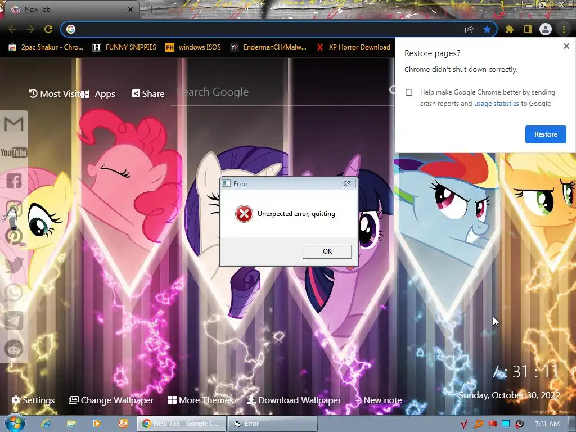The image size is (576, 432).
Task: Open Action Center flag tray icon
Action: [492, 424]
